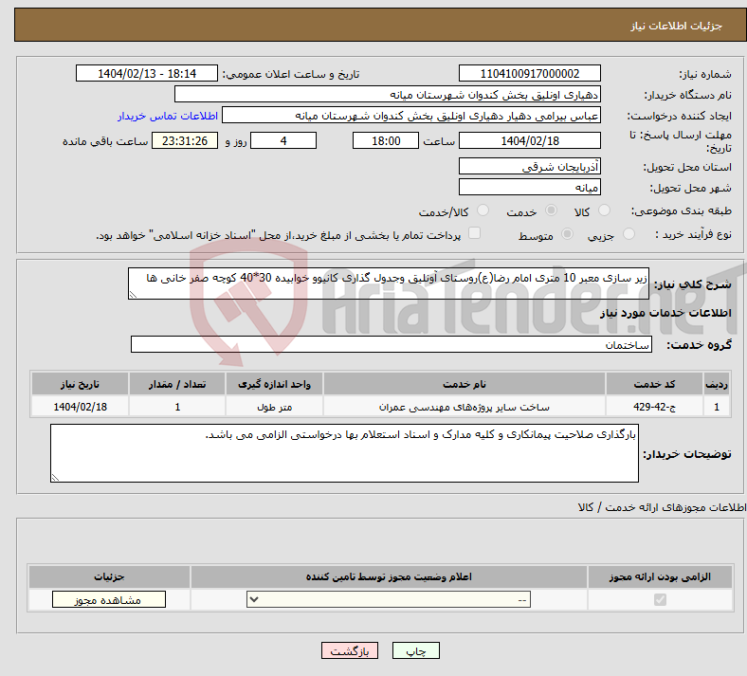The height and width of the screenshot is (676, 747).
Task: Click the resize grip of buyer notes box
Action: [55, 477]
